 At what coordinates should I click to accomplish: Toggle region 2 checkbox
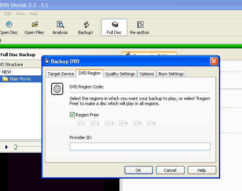click(x=93, y=123)
